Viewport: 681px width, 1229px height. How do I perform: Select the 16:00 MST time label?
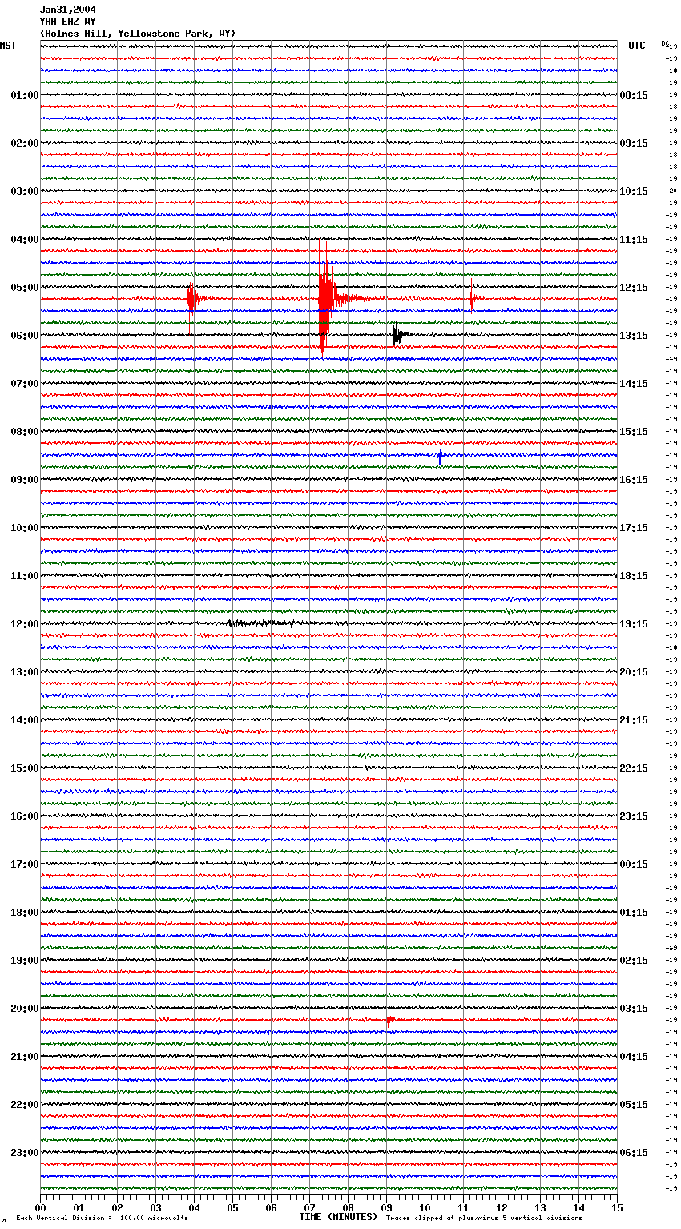tap(25, 816)
